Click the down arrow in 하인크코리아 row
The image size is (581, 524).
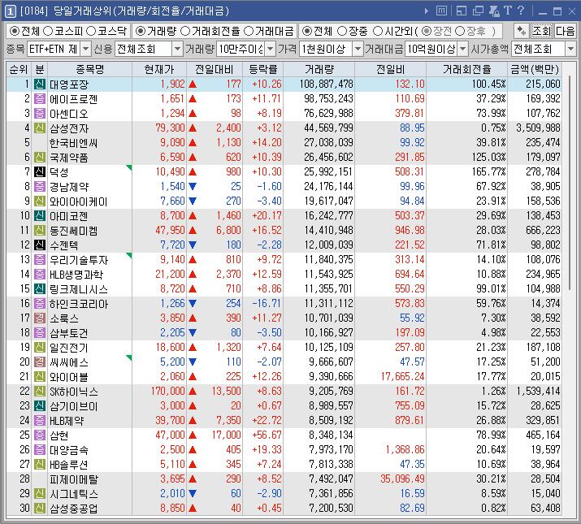coord(193,304)
